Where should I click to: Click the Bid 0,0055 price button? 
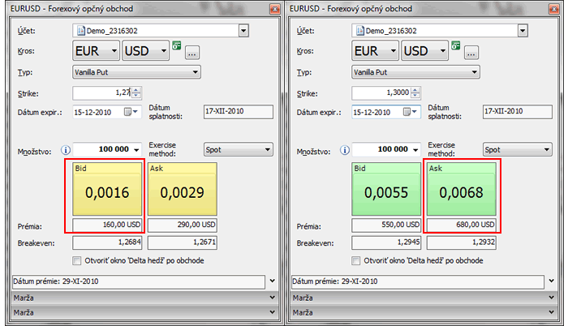pos(386,189)
